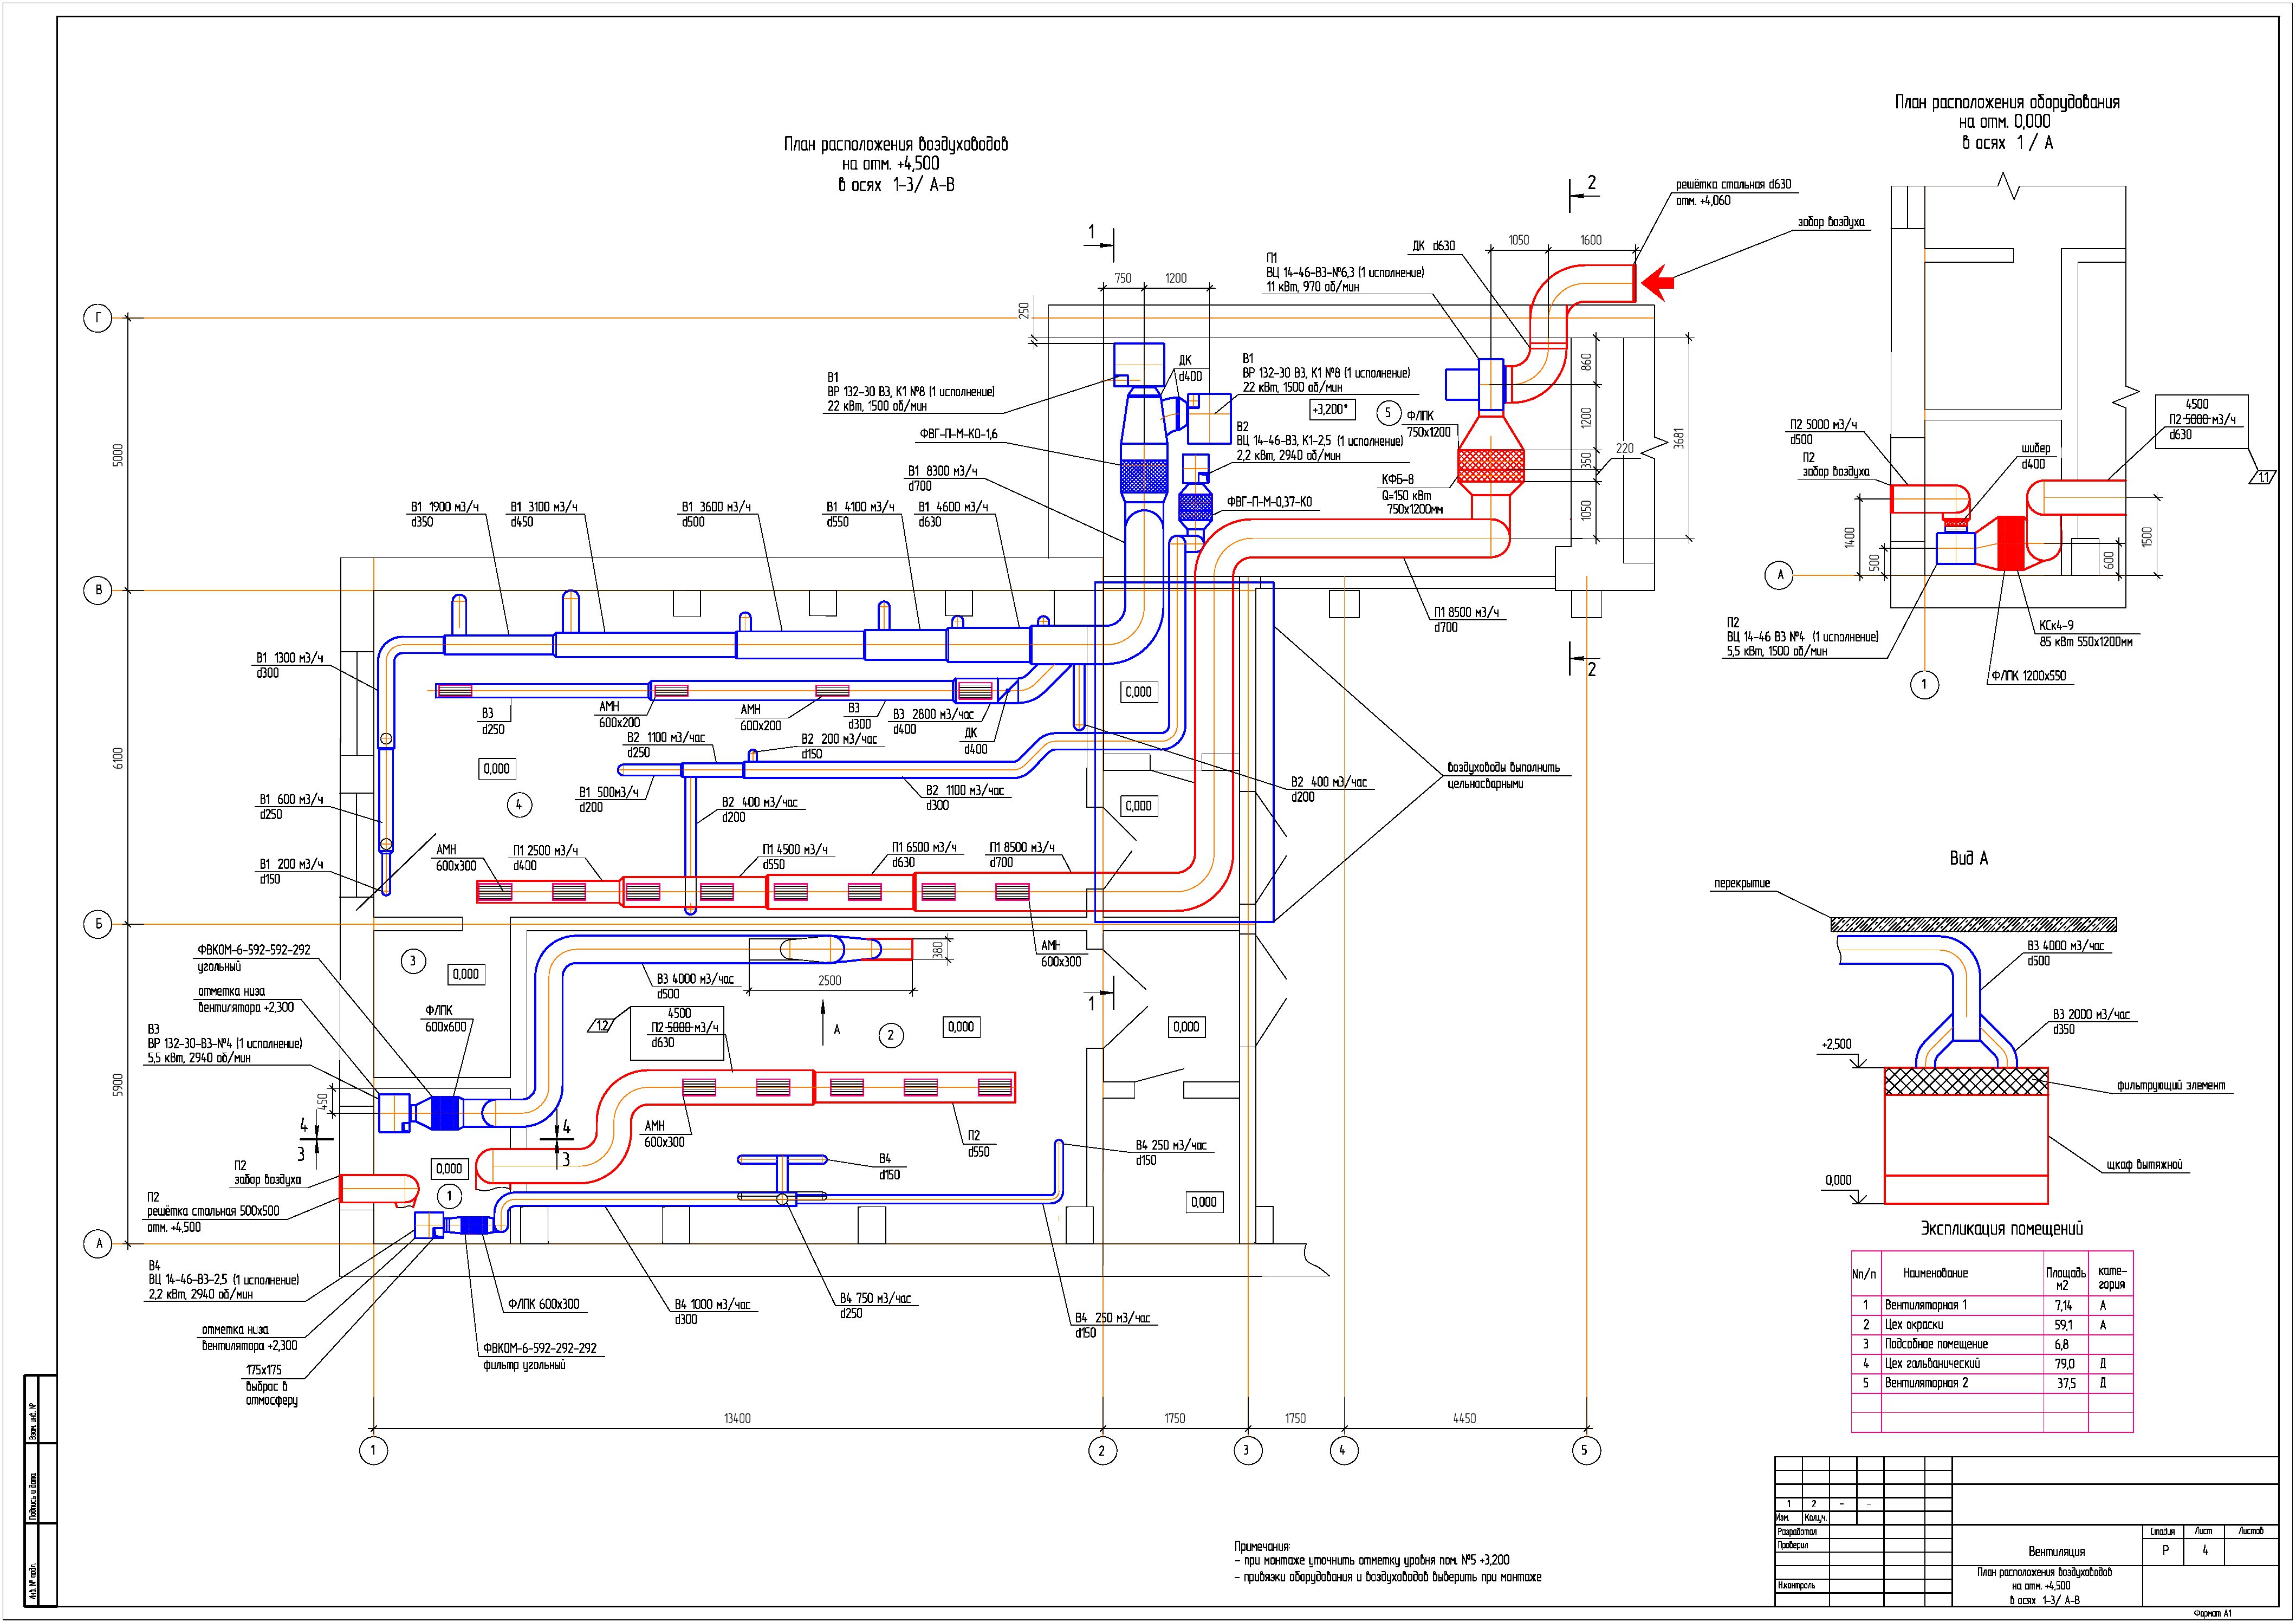Click "Разработал" in the title block
This screenshot has width=2296, height=1622.
click(1796, 1531)
